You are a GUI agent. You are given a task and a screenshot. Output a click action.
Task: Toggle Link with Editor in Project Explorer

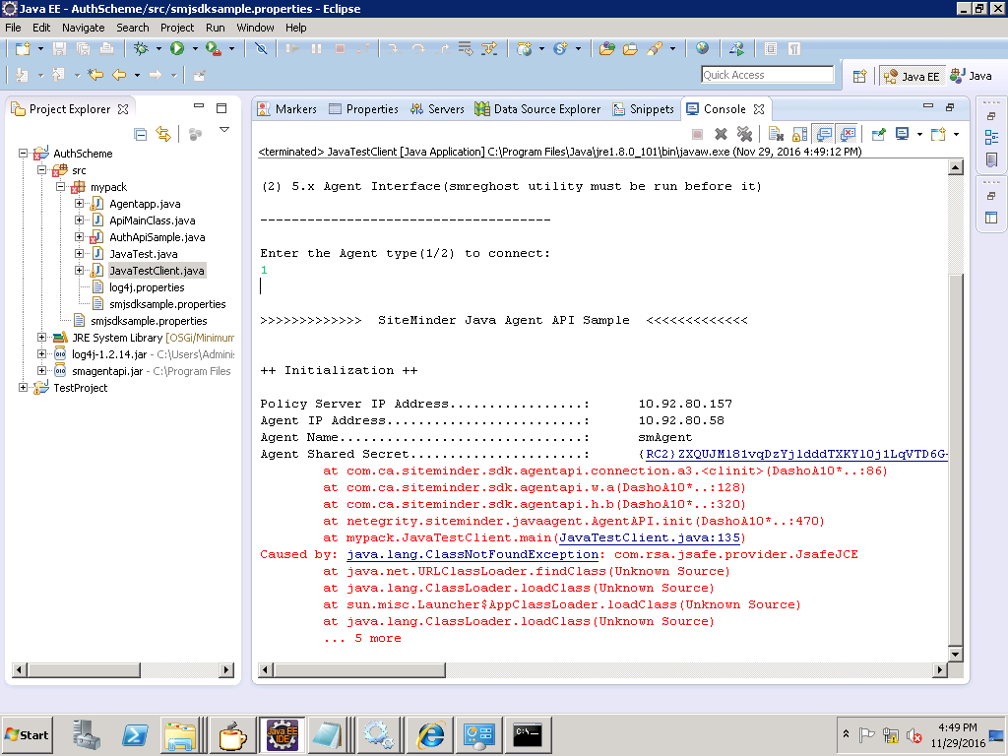pyautogui.click(x=164, y=134)
